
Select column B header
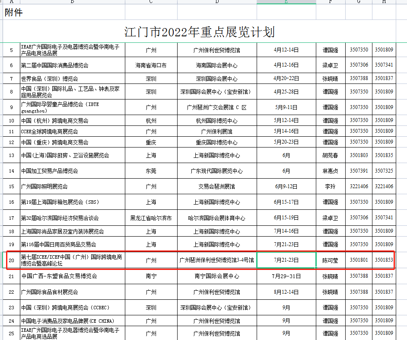click(x=73, y=2)
